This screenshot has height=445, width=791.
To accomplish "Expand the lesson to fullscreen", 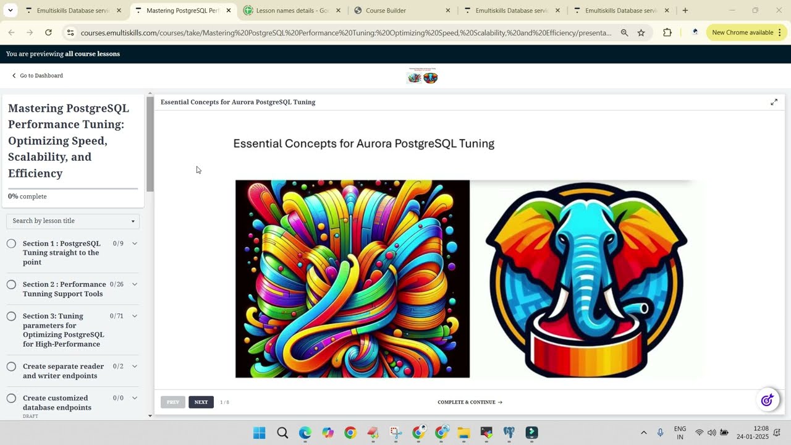I will 774,102.
